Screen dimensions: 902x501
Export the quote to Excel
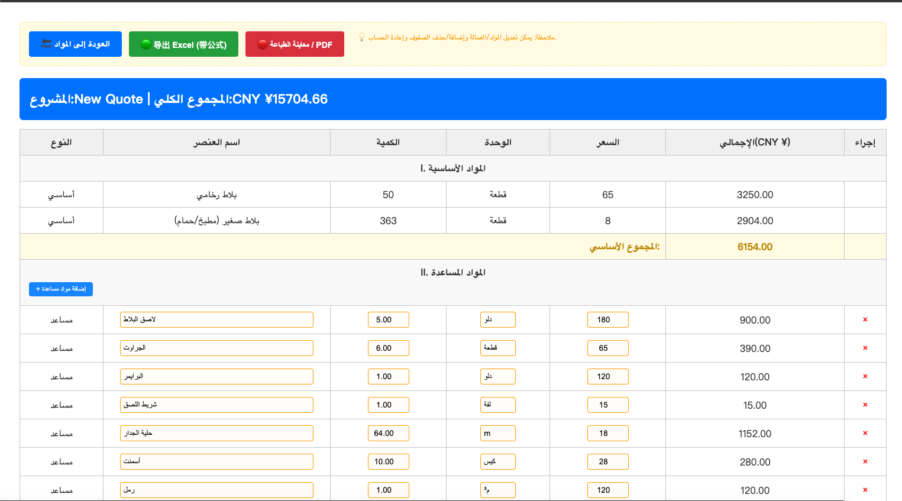click(x=183, y=44)
